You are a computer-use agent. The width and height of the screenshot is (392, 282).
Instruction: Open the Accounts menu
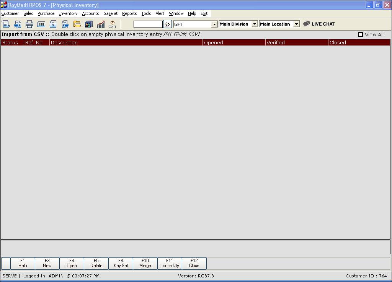pyautogui.click(x=90, y=13)
